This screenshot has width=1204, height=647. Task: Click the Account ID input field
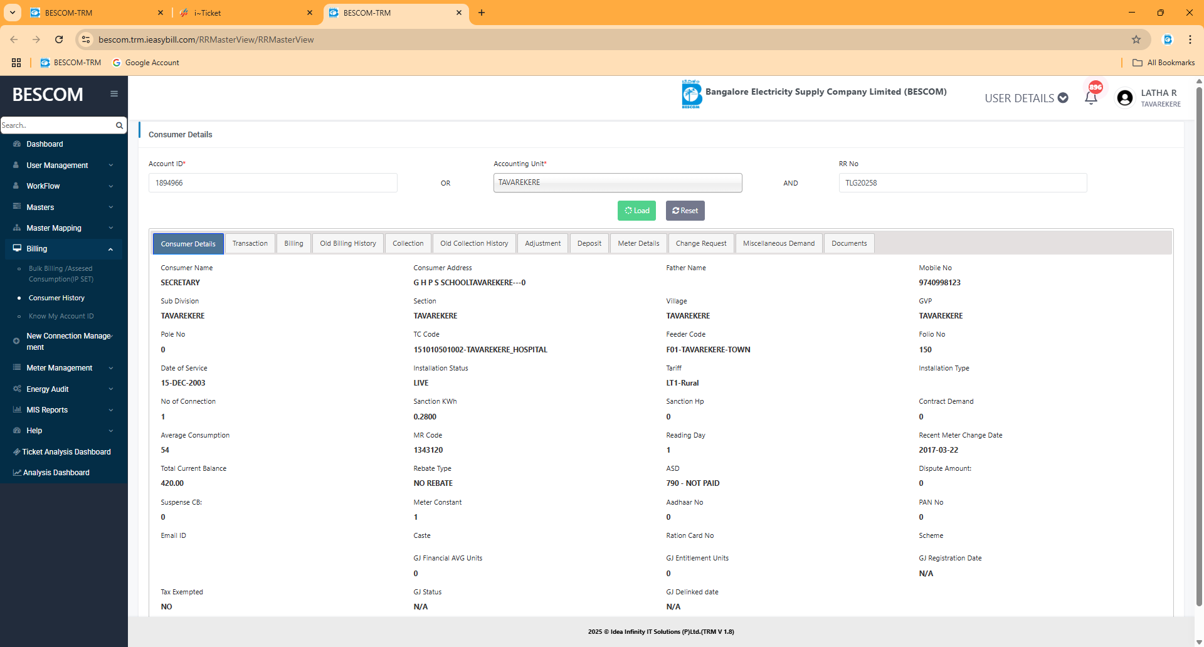point(273,182)
